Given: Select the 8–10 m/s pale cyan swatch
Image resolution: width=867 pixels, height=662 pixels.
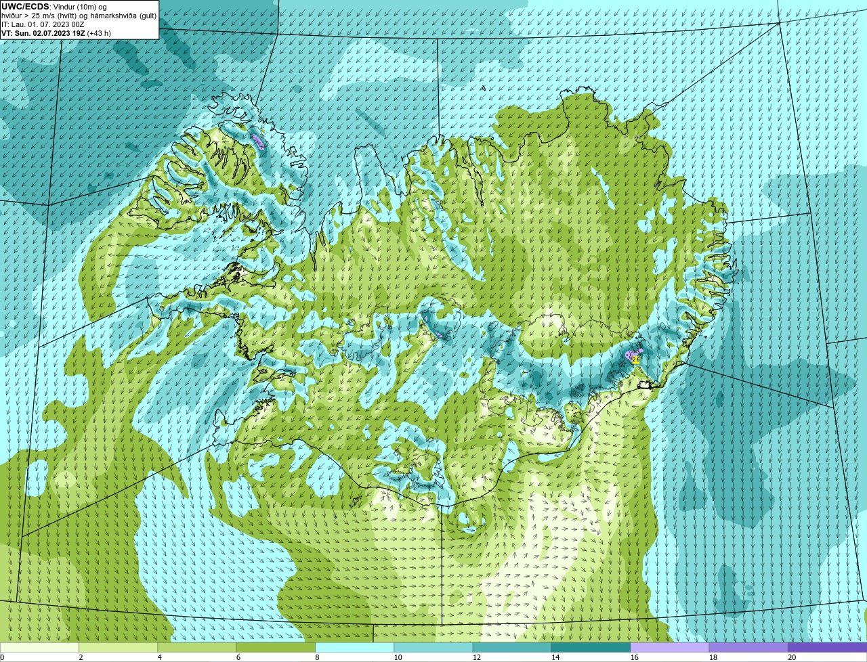Looking at the screenshot, I should pyautogui.click(x=354, y=647).
